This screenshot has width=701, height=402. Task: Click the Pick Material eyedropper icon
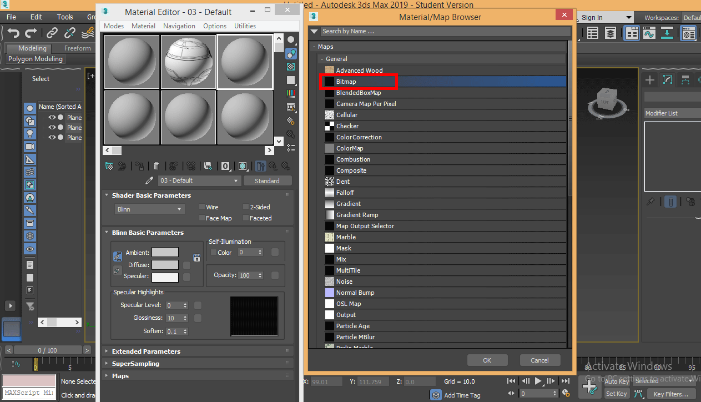pos(149,180)
